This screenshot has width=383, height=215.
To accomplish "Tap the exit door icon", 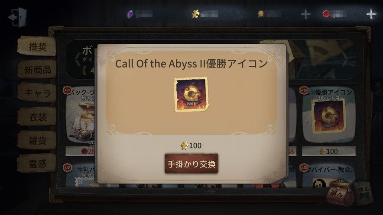I will pyautogui.click(x=18, y=17).
